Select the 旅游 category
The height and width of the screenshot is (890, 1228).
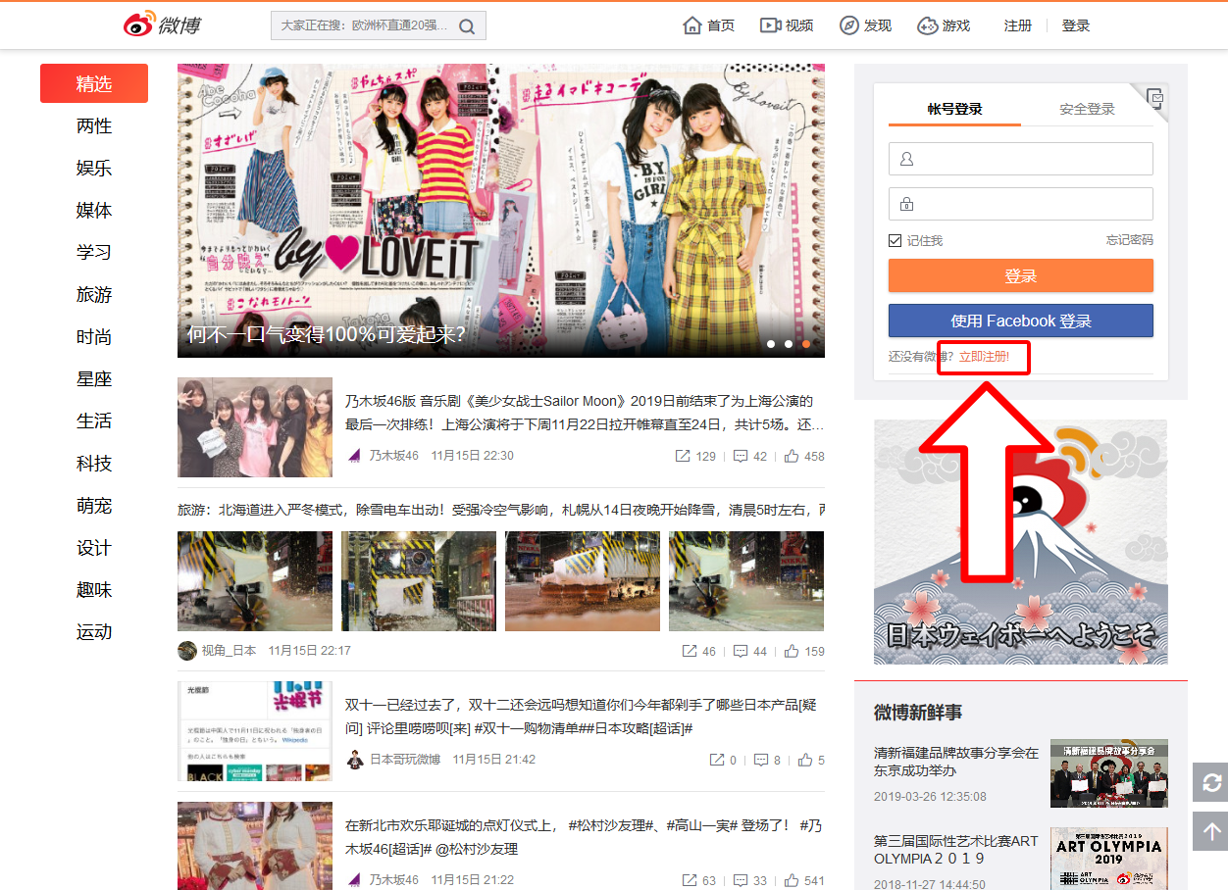pos(94,295)
